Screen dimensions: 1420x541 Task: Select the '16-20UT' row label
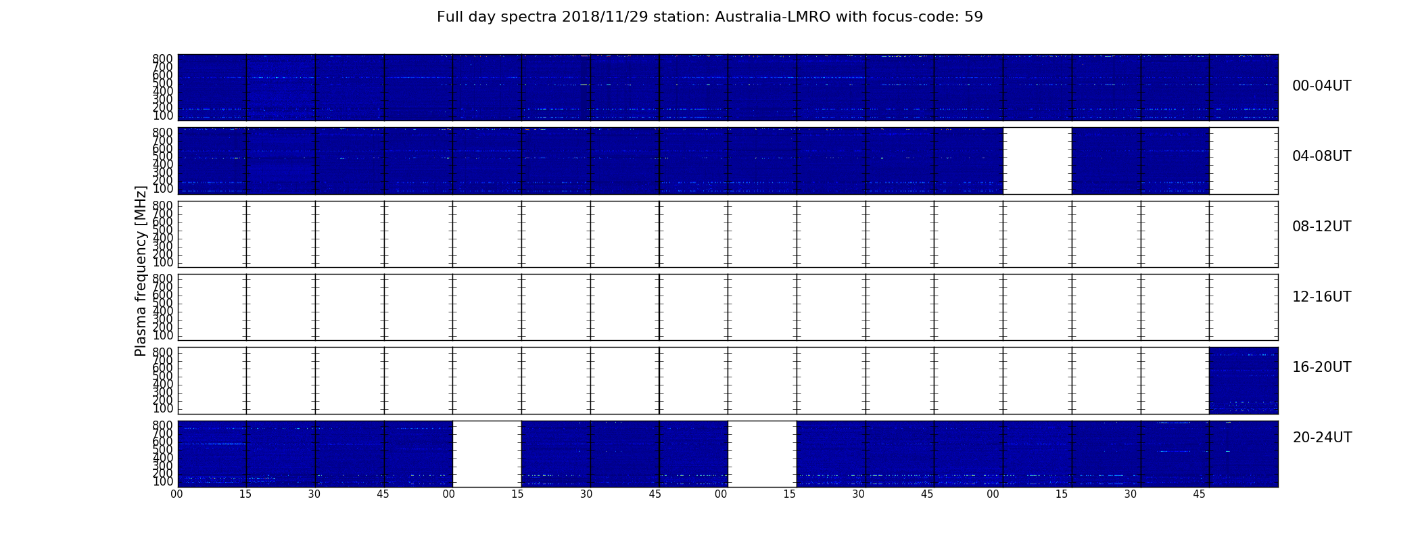(x=1321, y=367)
